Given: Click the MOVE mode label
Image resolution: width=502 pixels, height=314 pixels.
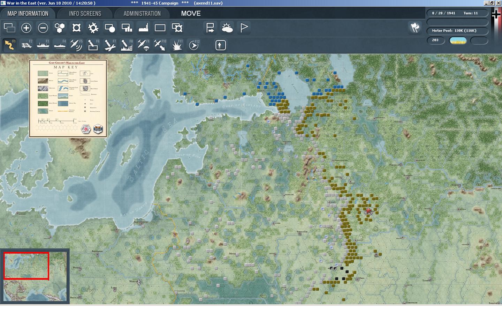Looking at the screenshot, I should click(191, 13).
